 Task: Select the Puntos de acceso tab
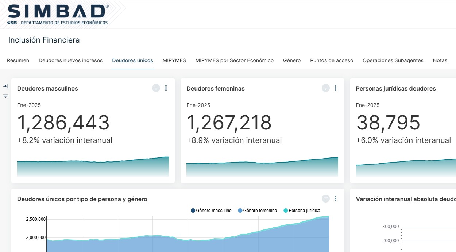tap(332, 60)
